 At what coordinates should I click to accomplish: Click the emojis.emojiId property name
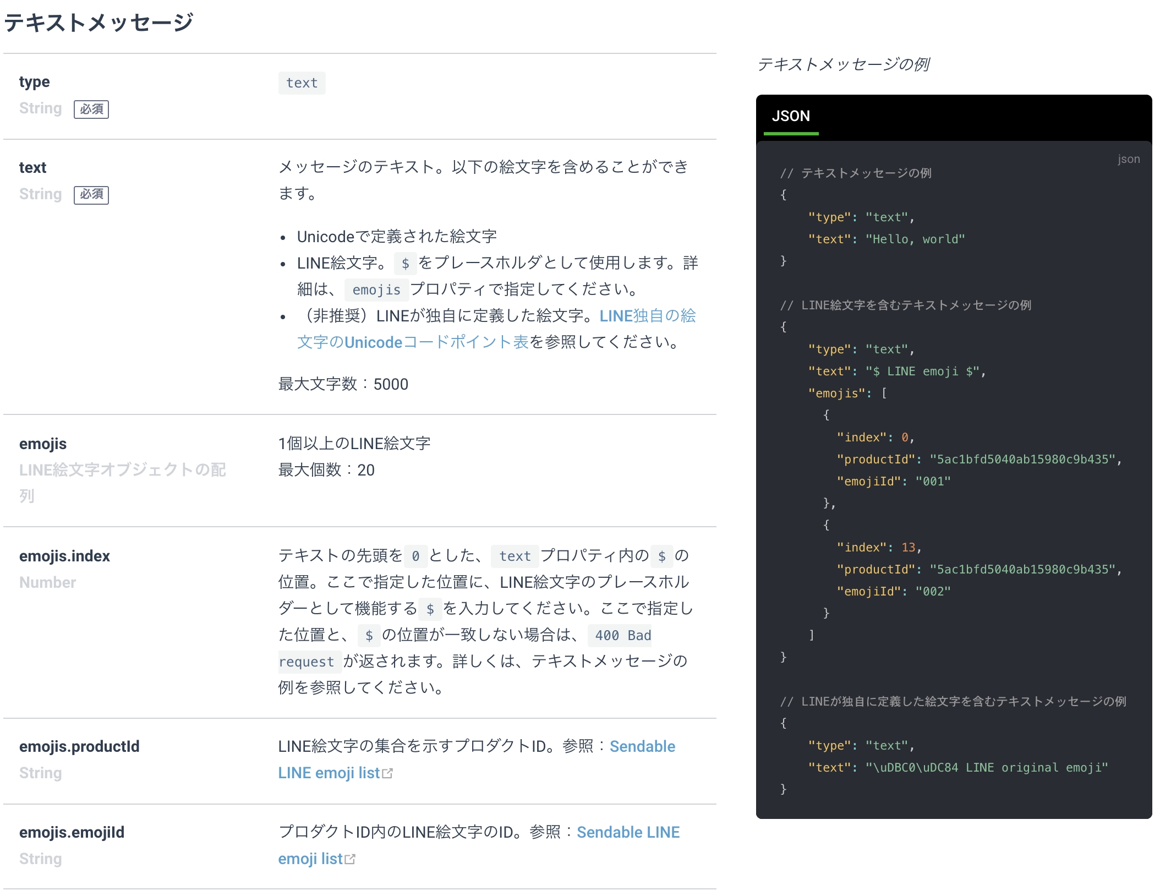point(72,833)
